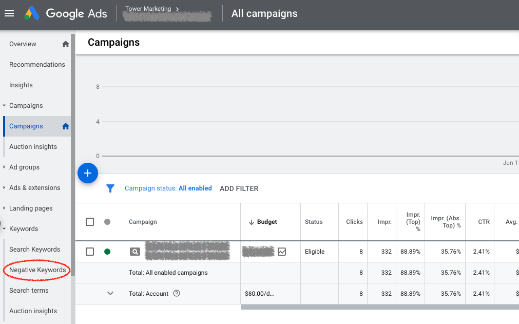The height and width of the screenshot is (324, 519).
Task: Open the hamburger main menu
Action: [9, 14]
